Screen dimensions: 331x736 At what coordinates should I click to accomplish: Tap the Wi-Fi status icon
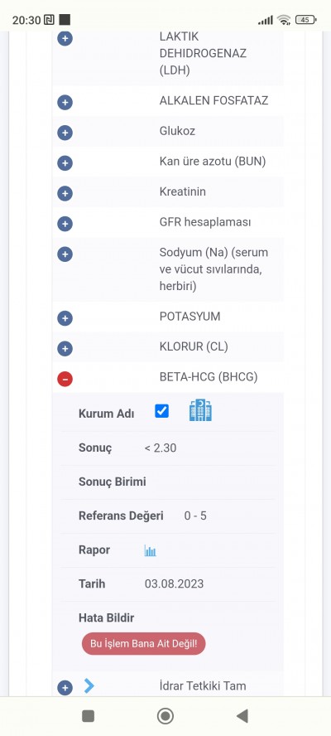(284, 20)
